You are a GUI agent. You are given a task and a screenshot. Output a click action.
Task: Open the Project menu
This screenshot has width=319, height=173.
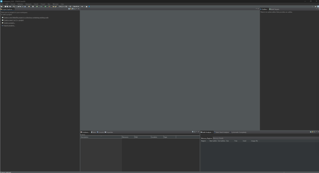[43, 4]
